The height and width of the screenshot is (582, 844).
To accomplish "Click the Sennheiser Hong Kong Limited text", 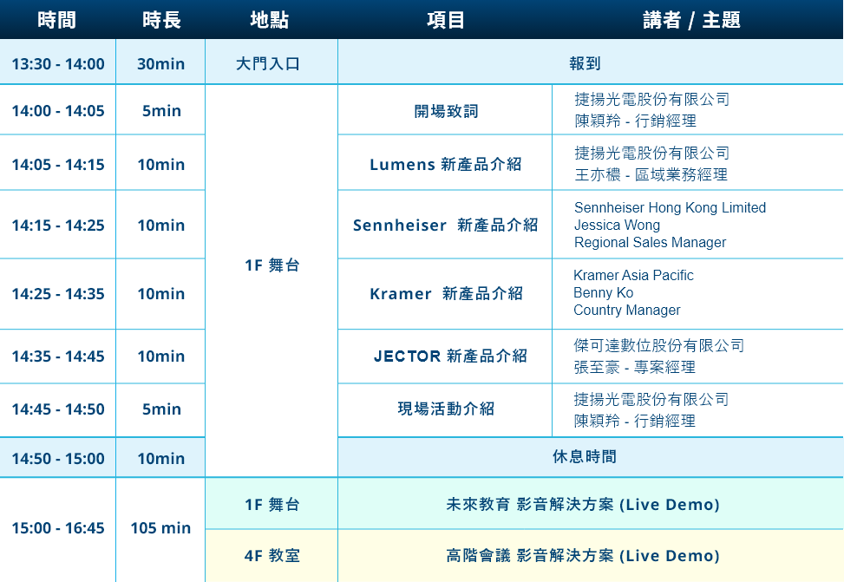I will (x=671, y=207).
